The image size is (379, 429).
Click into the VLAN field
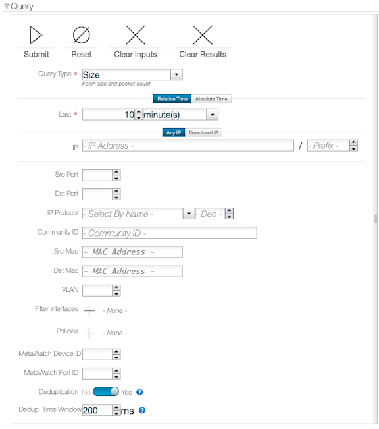pyautogui.click(x=97, y=291)
